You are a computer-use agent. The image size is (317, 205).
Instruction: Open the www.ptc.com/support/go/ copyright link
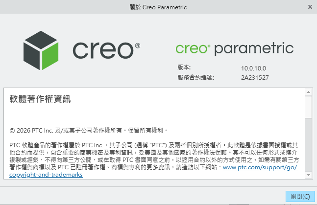point(260,167)
